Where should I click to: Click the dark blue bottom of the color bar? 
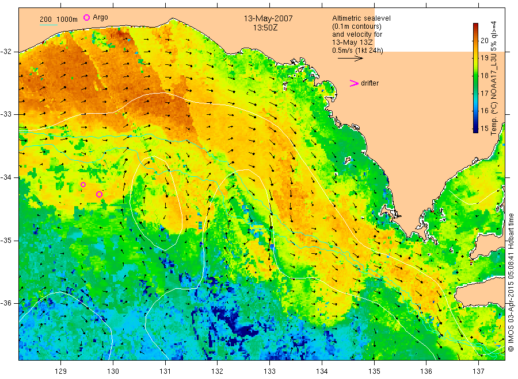[x=475, y=130]
